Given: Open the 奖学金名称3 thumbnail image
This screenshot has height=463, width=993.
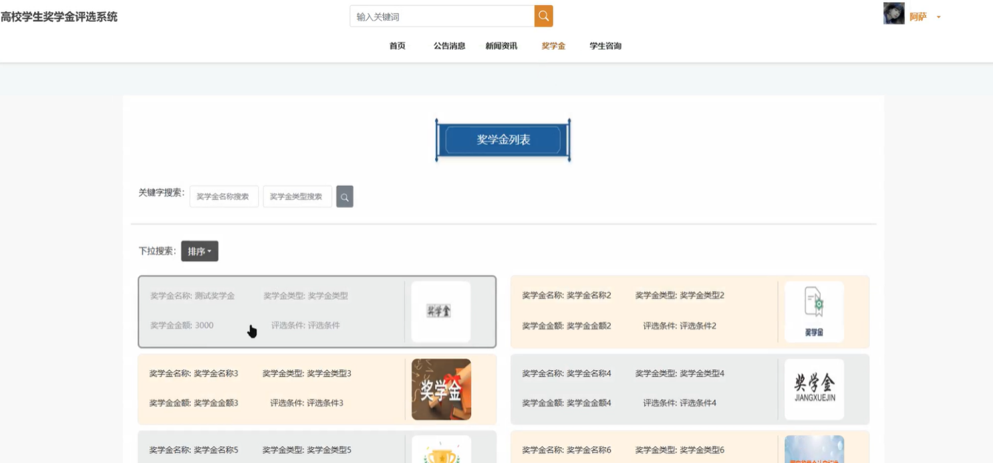Looking at the screenshot, I should click(441, 389).
